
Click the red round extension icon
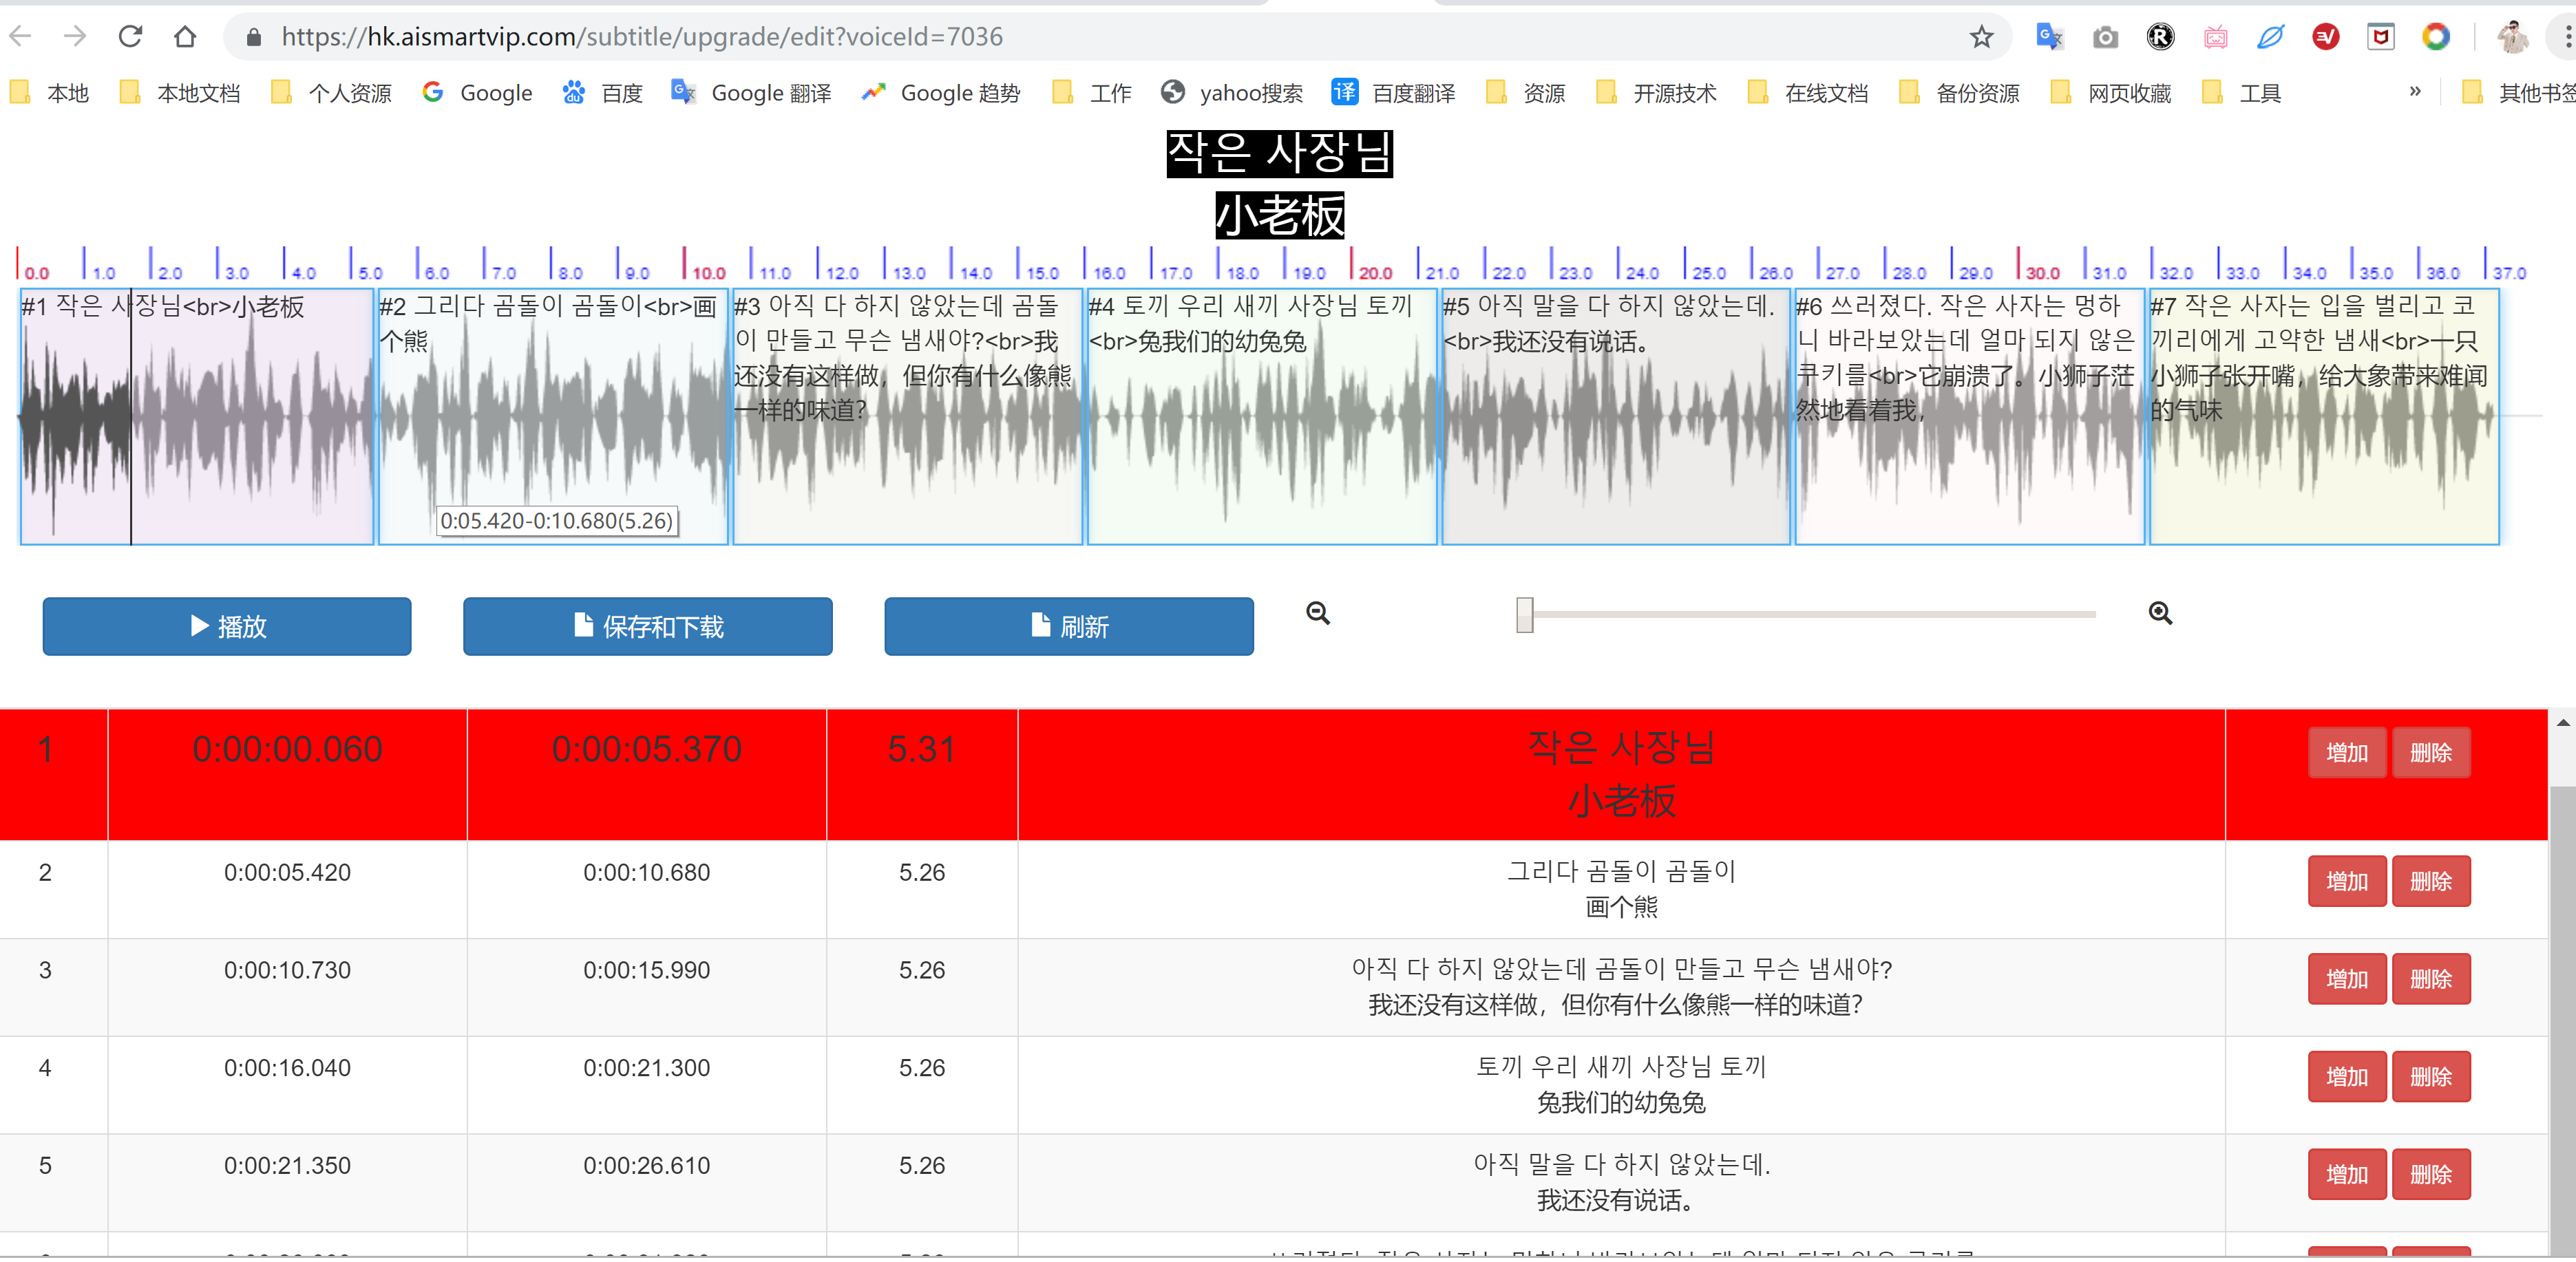(x=2326, y=37)
